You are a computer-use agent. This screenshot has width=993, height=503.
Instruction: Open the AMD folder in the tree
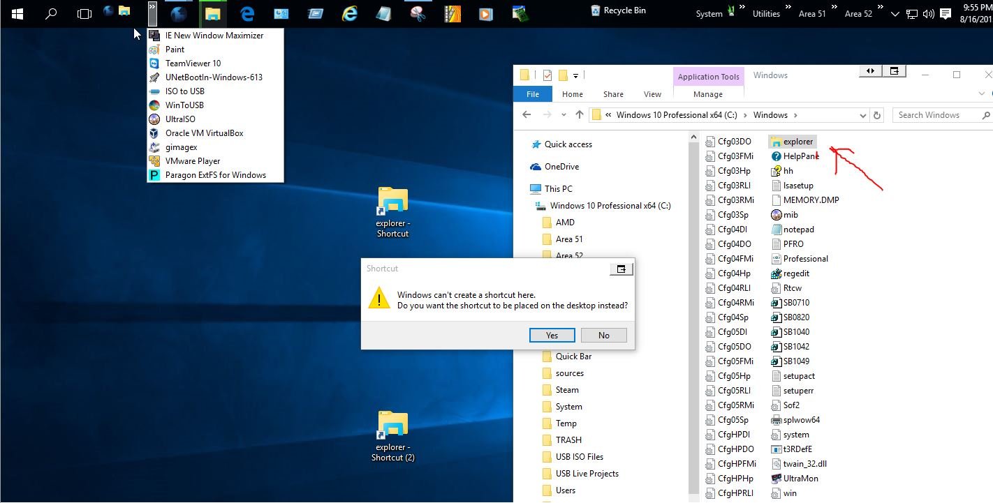click(565, 223)
